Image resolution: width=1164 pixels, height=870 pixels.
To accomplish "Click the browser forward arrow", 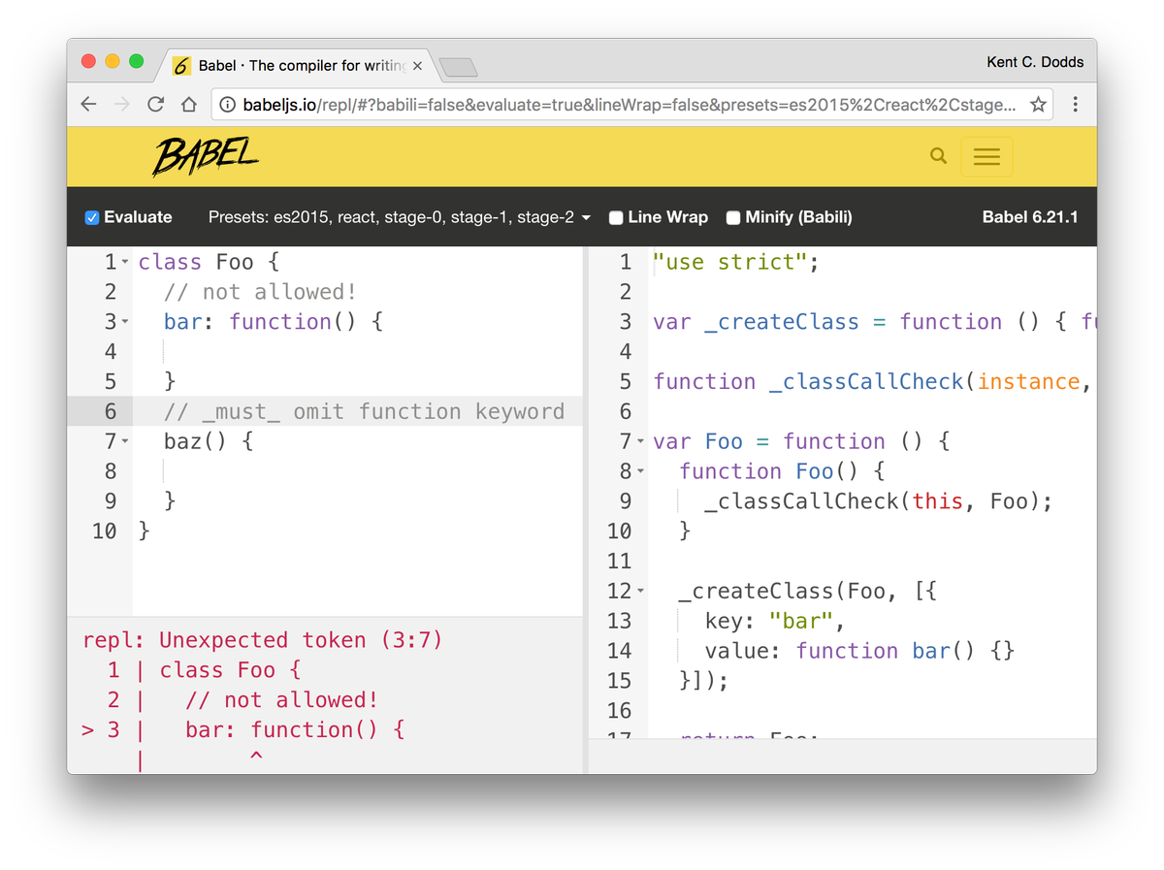I will click(121, 105).
